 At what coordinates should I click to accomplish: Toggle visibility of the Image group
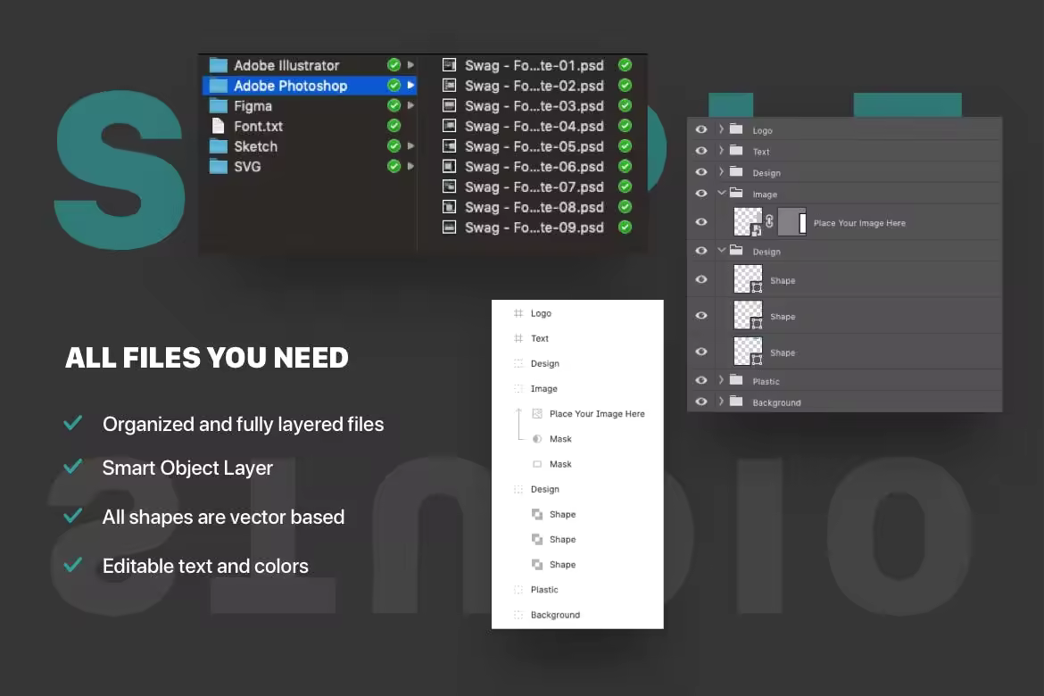tap(701, 193)
